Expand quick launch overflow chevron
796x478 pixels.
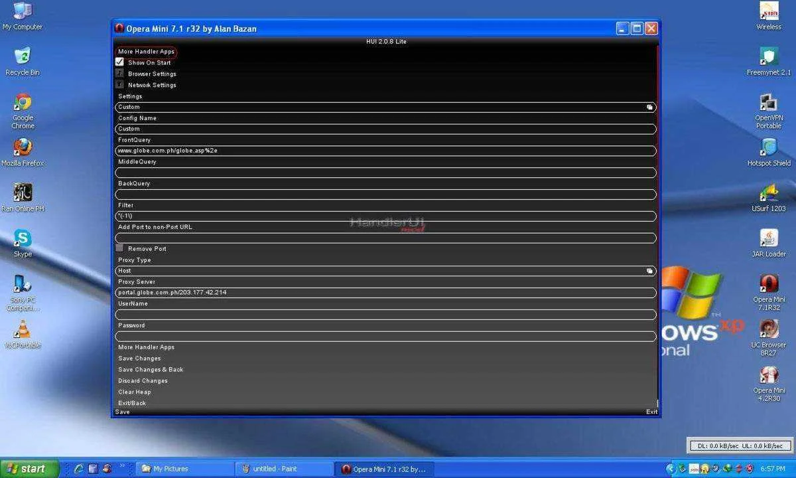(x=122, y=467)
